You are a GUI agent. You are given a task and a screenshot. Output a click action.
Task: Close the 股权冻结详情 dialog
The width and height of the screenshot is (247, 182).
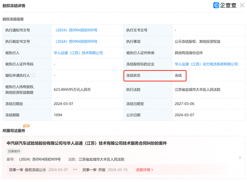[x=242, y=5]
